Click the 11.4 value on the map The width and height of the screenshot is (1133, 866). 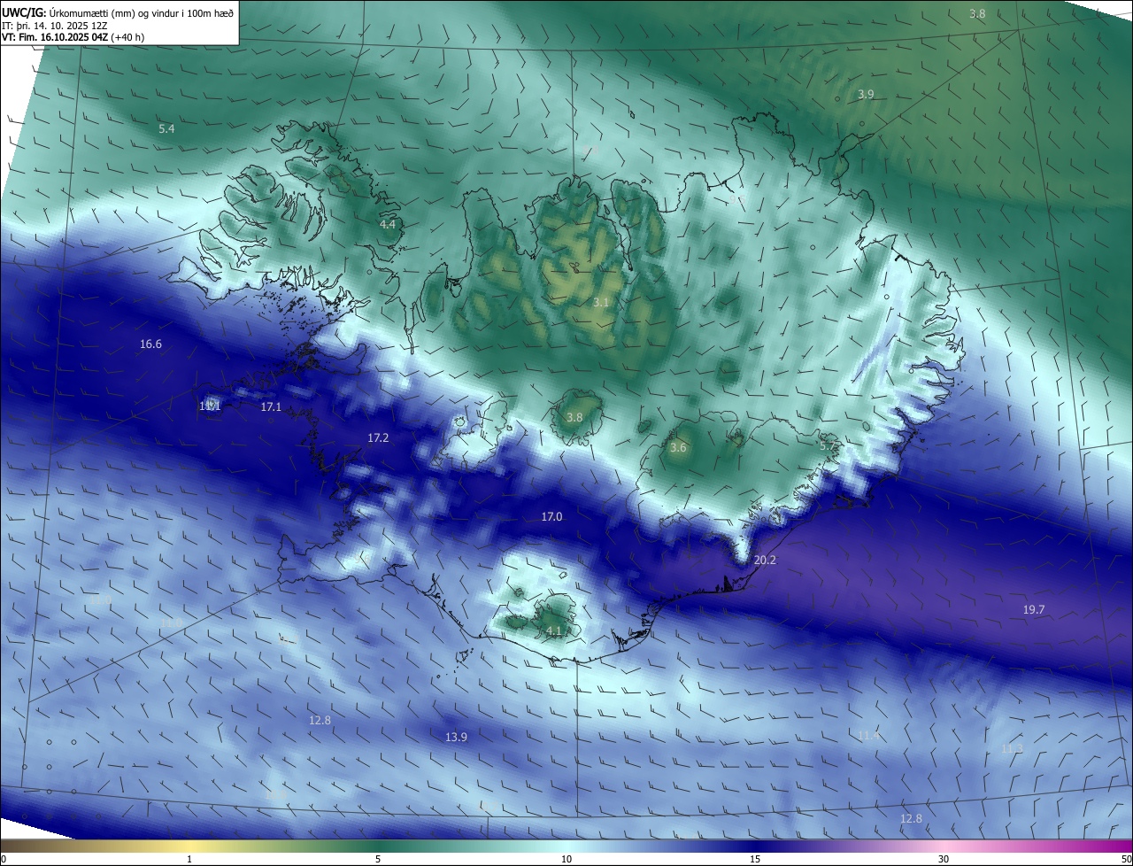pos(868,735)
